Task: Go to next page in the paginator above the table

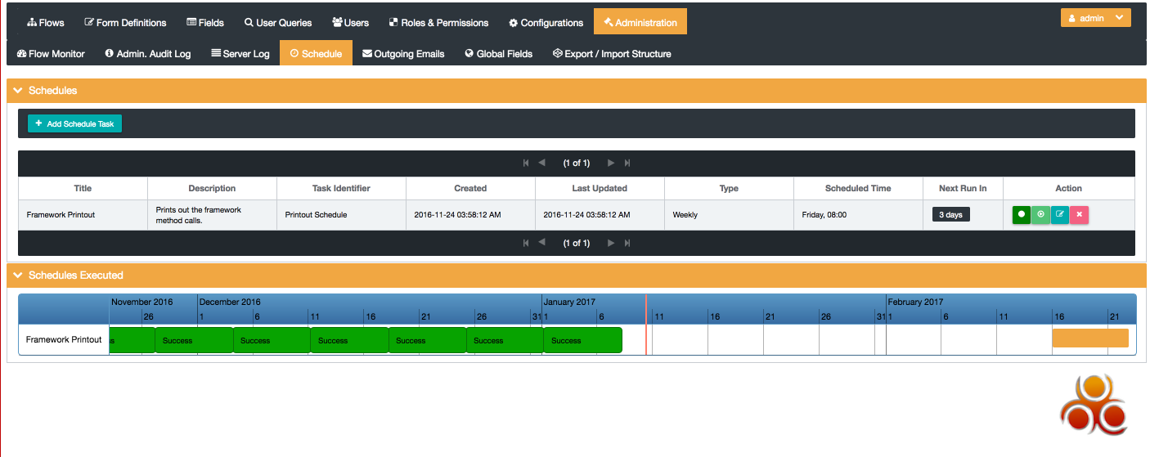Action: (611, 163)
